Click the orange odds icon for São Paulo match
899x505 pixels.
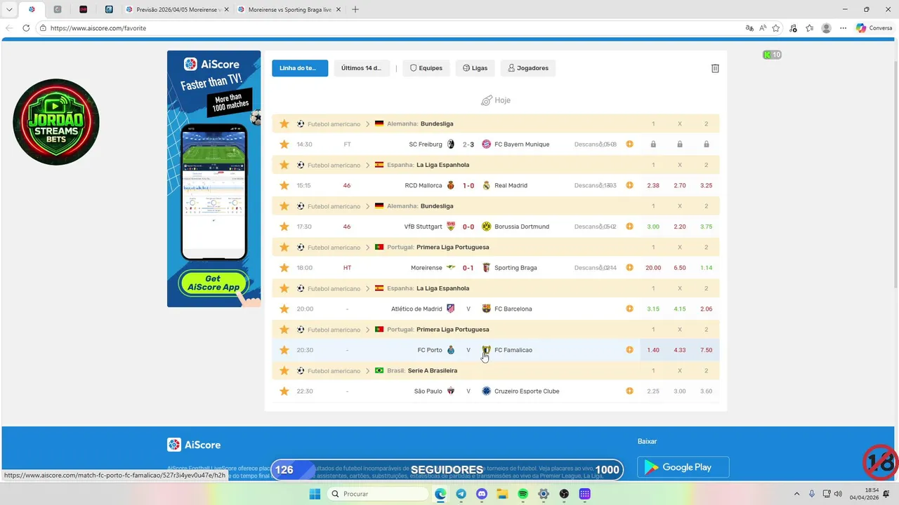tap(629, 391)
